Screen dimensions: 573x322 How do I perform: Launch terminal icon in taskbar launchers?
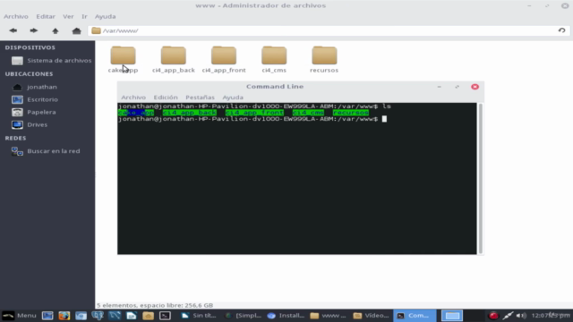[165, 316]
